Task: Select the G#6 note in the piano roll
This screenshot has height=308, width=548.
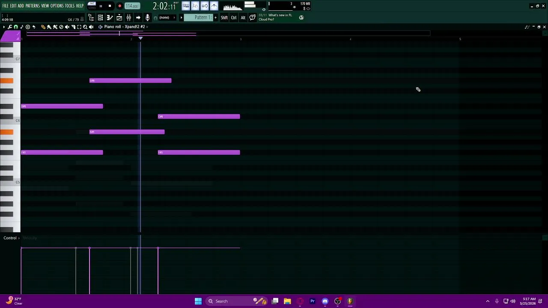Action: 130,80
